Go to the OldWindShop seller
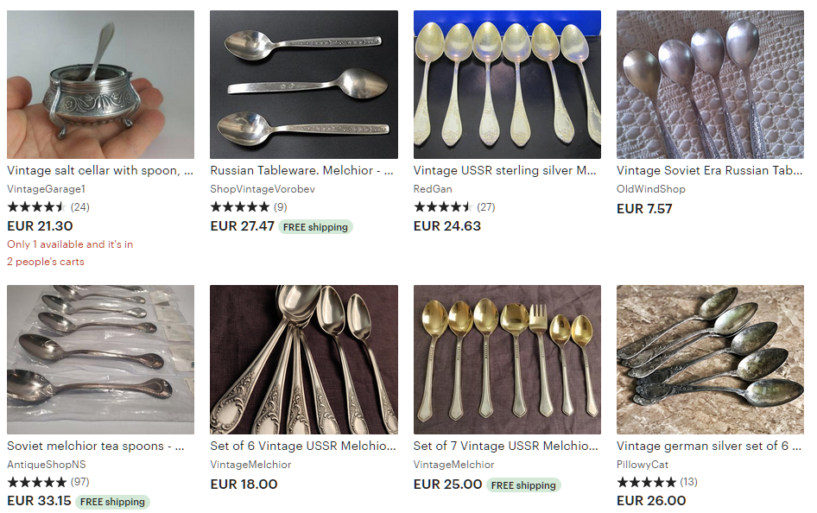817x513 pixels. point(651,189)
